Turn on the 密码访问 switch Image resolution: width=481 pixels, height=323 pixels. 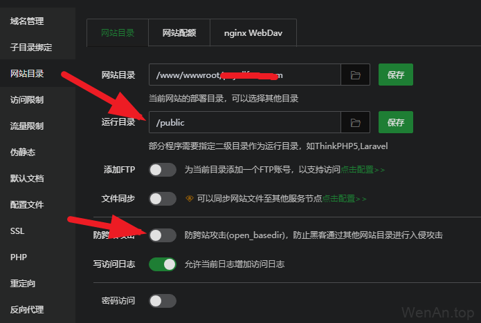pos(163,301)
